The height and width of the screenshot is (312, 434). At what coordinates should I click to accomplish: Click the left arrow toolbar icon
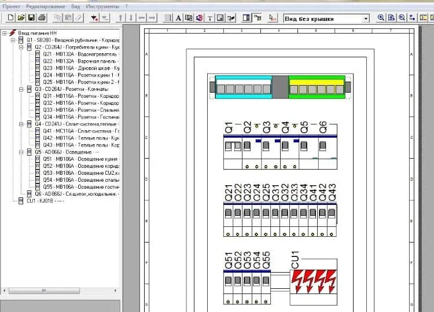141,19
